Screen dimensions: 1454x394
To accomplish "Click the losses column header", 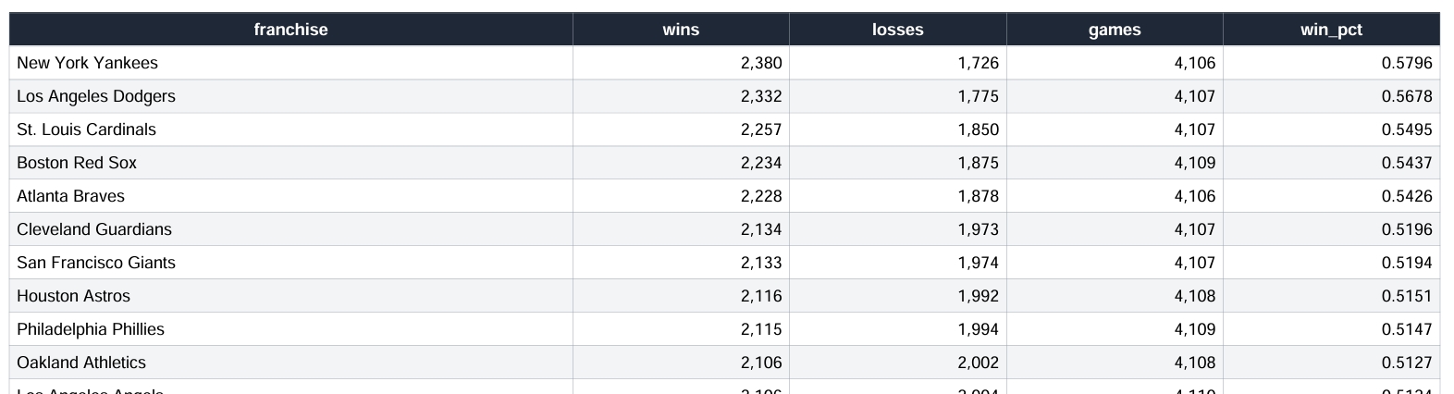I will coord(897,30).
